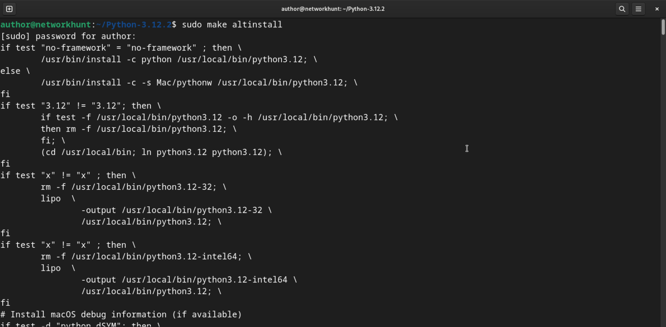Click the 'rm -f /usr/local/bin/python3.12-32' line

134,187
